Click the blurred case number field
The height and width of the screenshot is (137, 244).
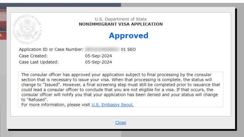point(102,49)
